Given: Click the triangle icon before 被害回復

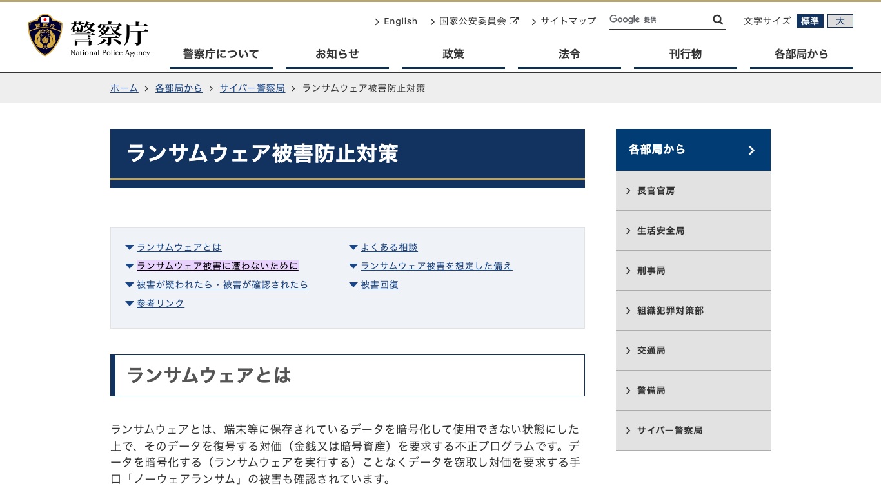Looking at the screenshot, I should (x=353, y=285).
